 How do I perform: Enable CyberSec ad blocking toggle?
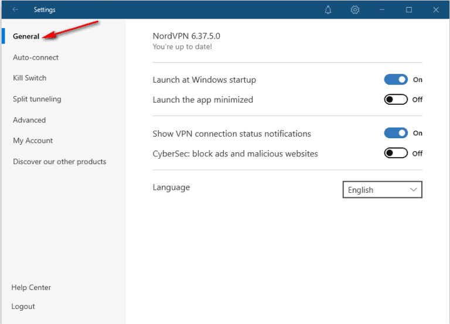[x=396, y=154]
